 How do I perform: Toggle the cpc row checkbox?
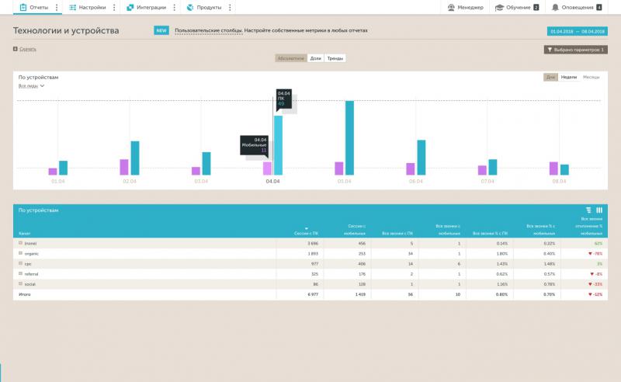(x=21, y=263)
